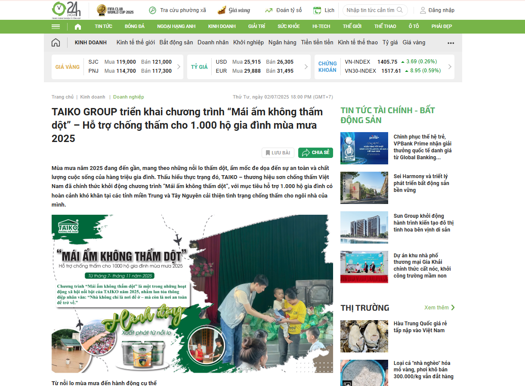Read Sei Harmony và triết lý headline
This screenshot has width=525, height=386.
[421, 183]
